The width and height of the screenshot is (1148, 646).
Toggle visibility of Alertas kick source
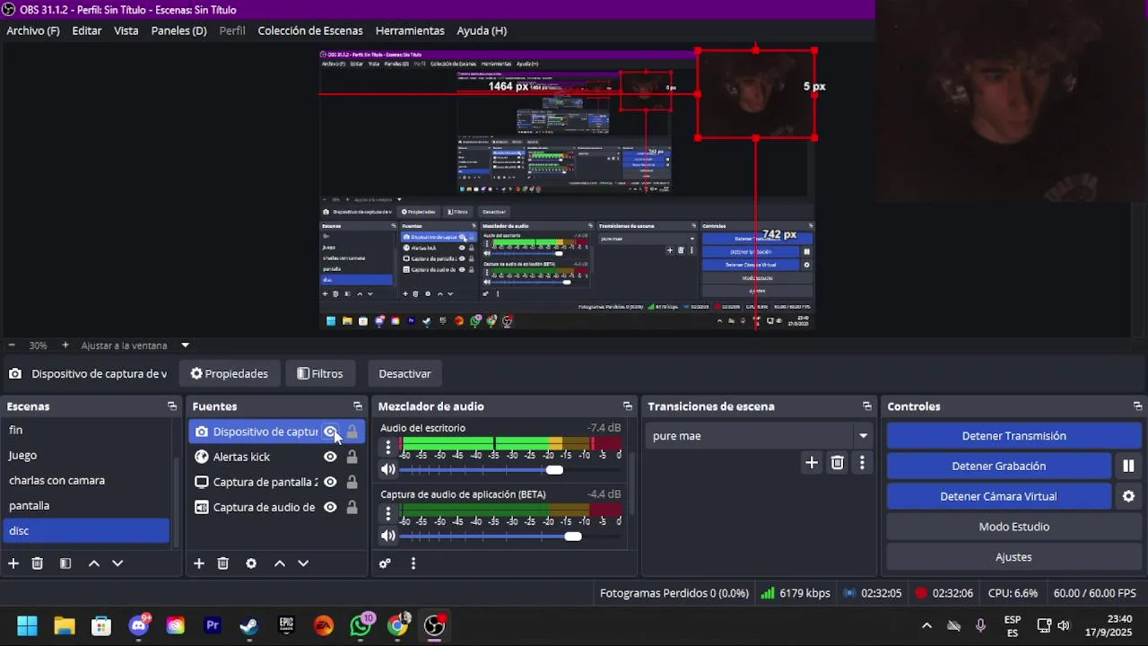pyautogui.click(x=330, y=457)
